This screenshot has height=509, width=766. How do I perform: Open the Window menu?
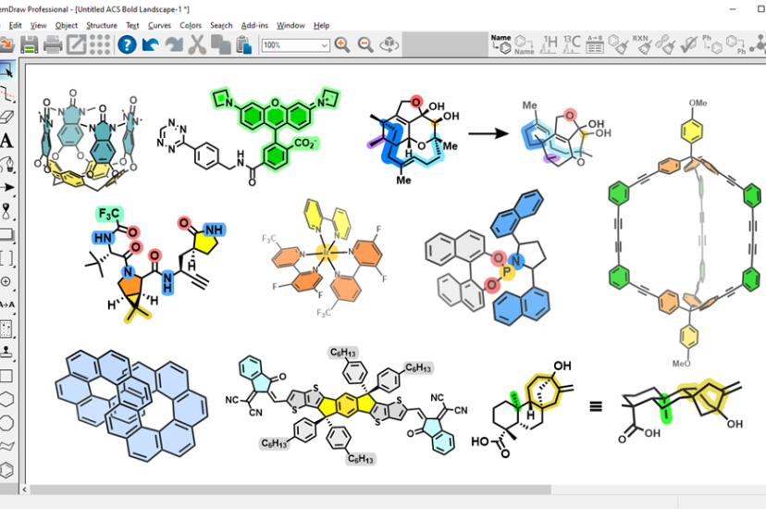pyautogui.click(x=290, y=25)
